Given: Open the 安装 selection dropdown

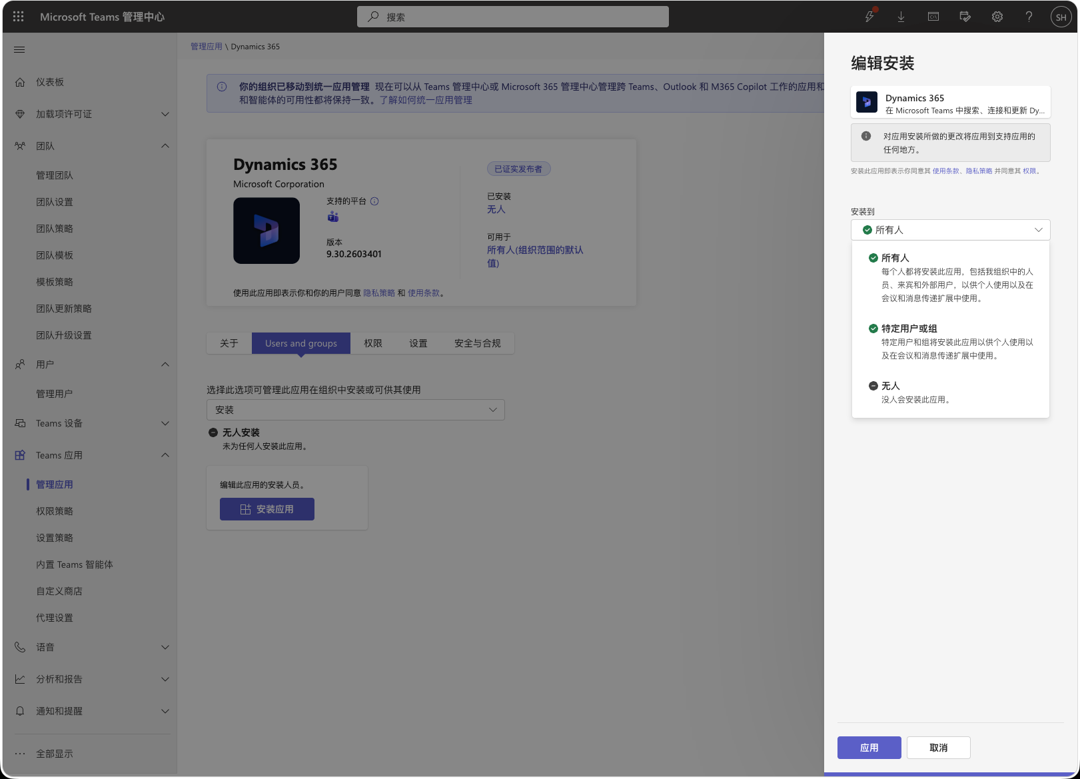Looking at the screenshot, I should [x=356, y=410].
